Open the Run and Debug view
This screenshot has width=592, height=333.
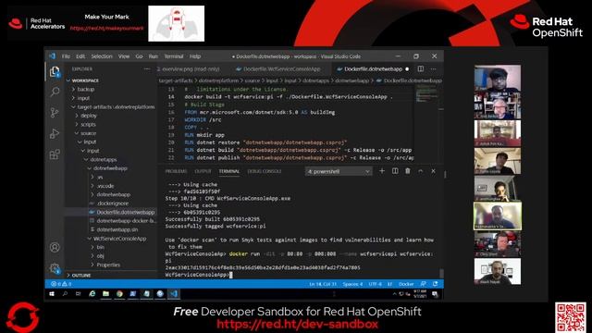coord(55,133)
